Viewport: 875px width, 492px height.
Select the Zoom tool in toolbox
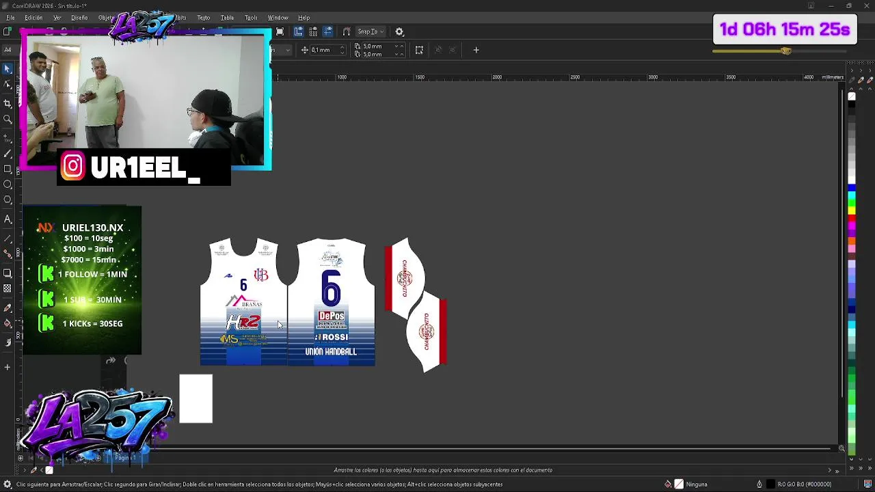pyautogui.click(x=8, y=119)
